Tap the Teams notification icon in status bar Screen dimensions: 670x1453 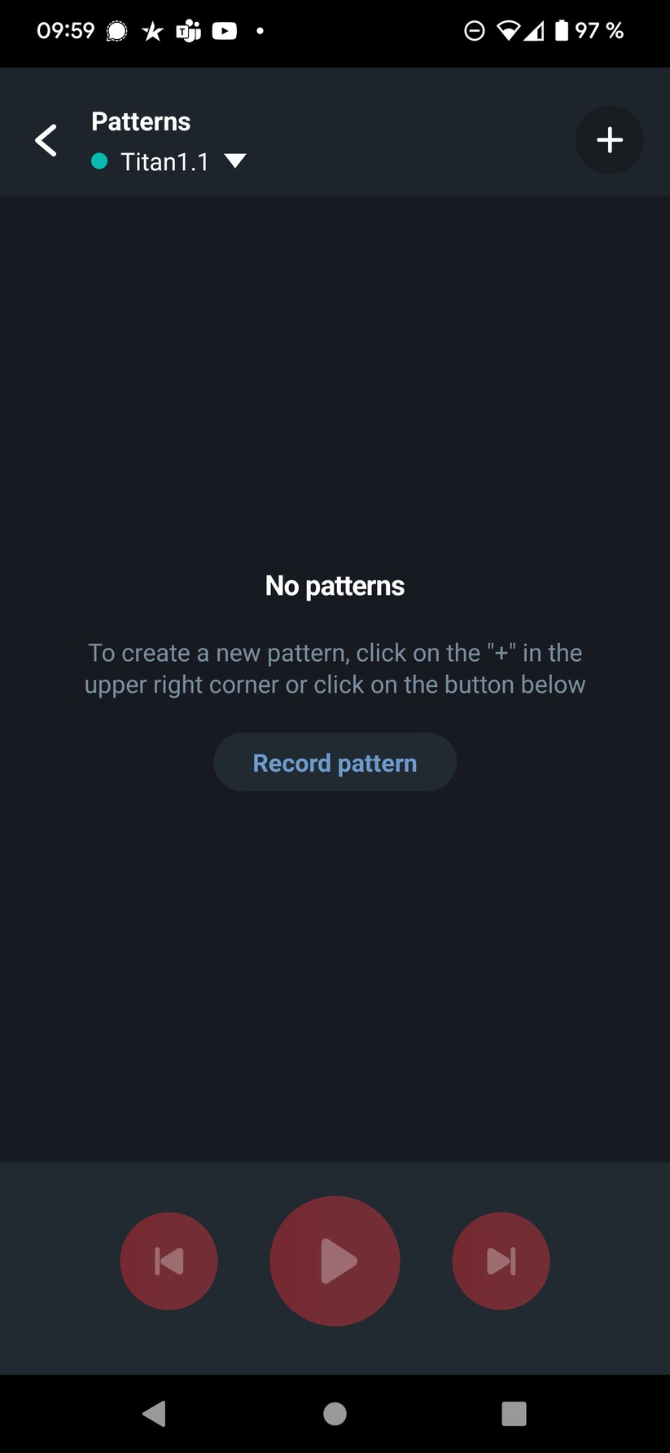point(188,31)
